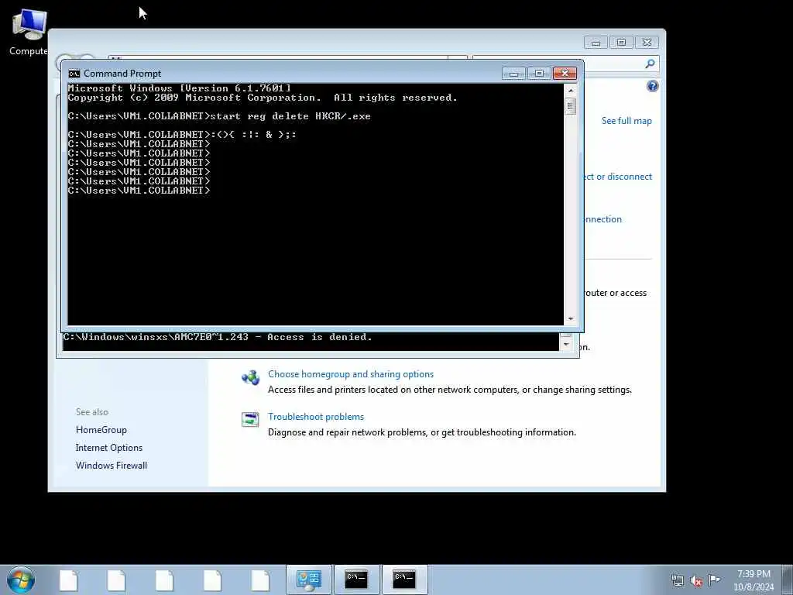Click See full map link
The height and width of the screenshot is (595, 793).
tap(627, 120)
